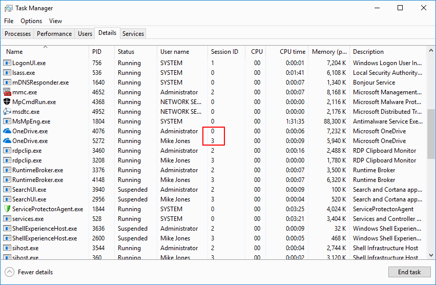This screenshot has width=436, height=285.
Task: Click the lsass.exe process name
Action: click(x=24, y=73)
